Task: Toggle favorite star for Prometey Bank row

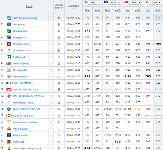Action: [51, 44]
